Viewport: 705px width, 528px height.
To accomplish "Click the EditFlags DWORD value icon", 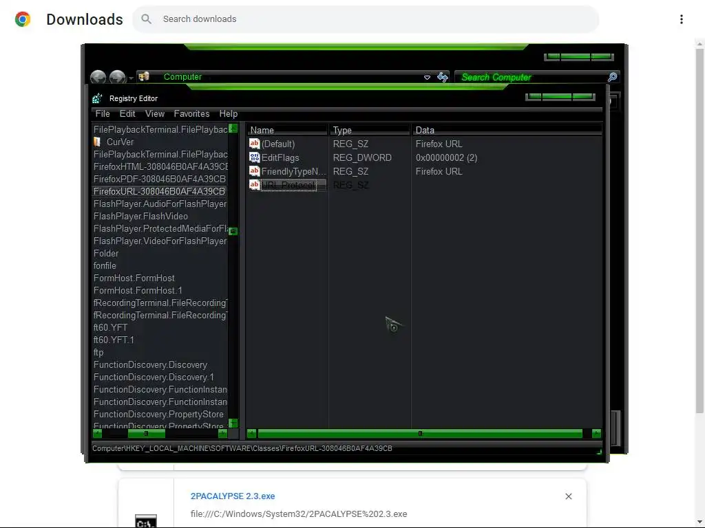I will point(255,157).
